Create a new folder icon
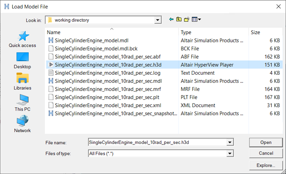 point(186,19)
